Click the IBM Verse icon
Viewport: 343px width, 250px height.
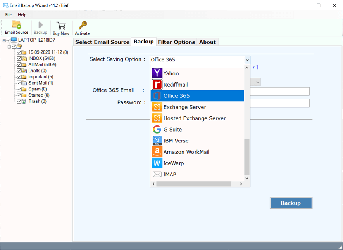tap(157, 141)
